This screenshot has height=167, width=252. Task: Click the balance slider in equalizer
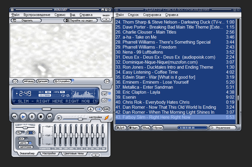point(25,128)
